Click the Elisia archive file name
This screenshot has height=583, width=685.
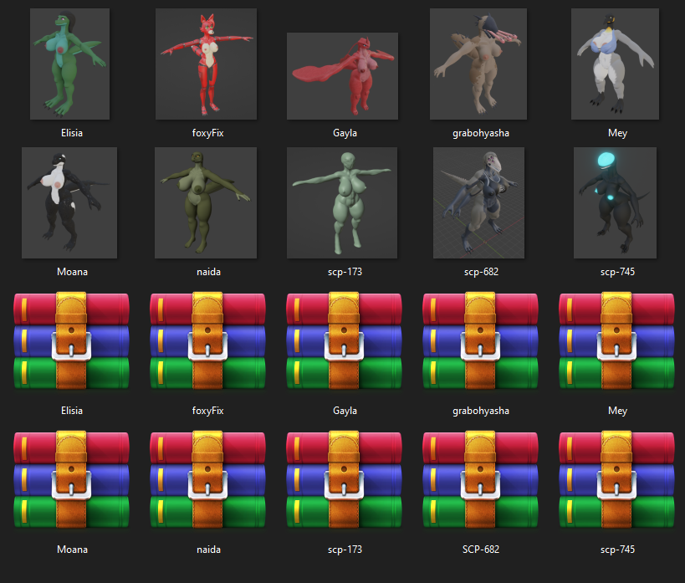(72, 411)
